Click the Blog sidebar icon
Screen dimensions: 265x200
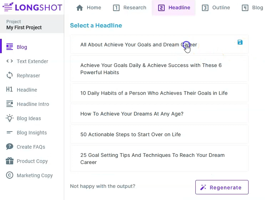(10, 47)
